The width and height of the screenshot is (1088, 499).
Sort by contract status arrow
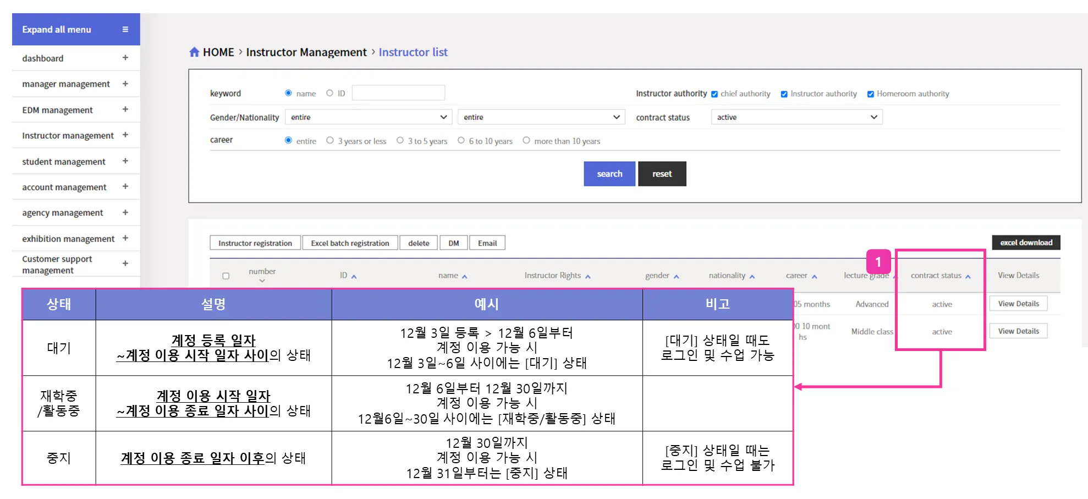point(968,276)
